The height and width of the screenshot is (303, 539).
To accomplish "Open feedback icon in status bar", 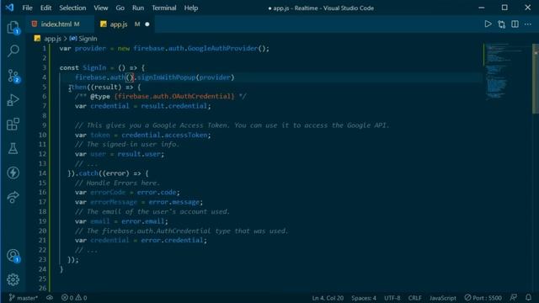I will (513, 297).
